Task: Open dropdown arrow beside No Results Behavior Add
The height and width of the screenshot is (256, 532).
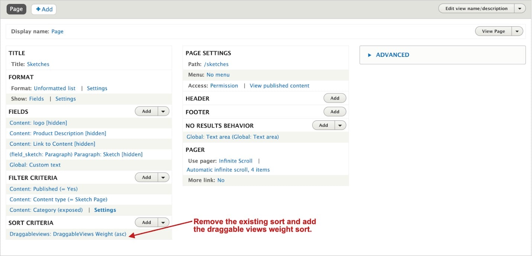Action: [341, 125]
